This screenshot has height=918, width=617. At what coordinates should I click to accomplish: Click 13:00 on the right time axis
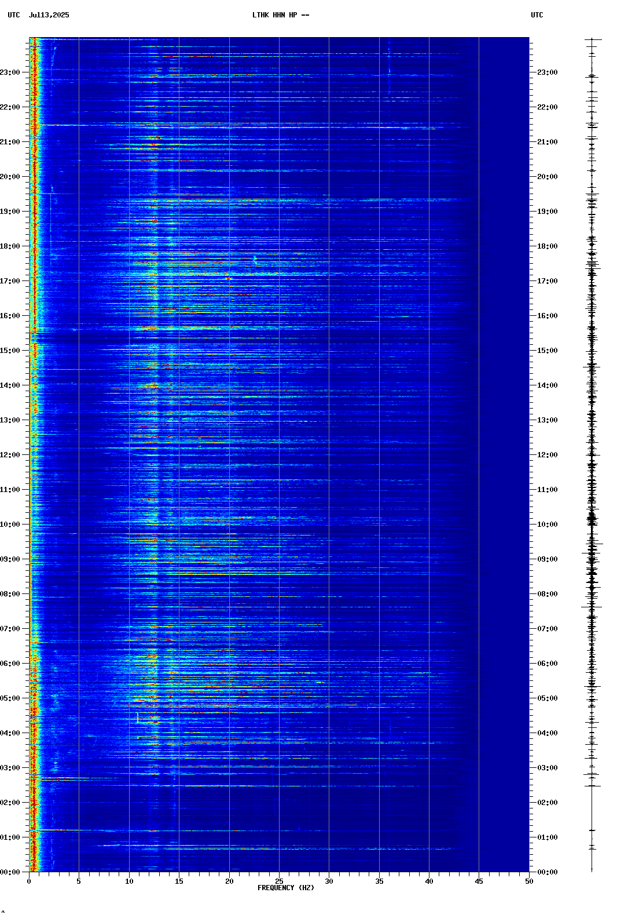click(548, 420)
